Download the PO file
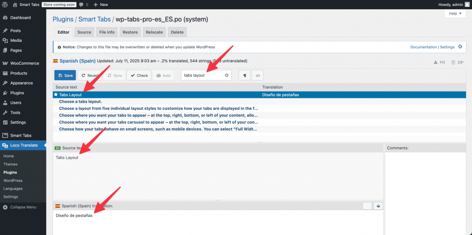472x235 pixels. pos(439,63)
